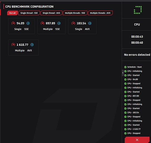Collapse the side panel with chevron handle
This screenshot has width=151, height=143.
[x=123, y=73]
